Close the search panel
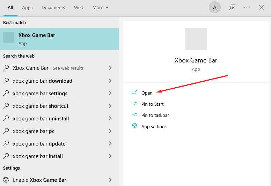The width and height of the screenshot is (271, 186). click(x=262, y=7)
